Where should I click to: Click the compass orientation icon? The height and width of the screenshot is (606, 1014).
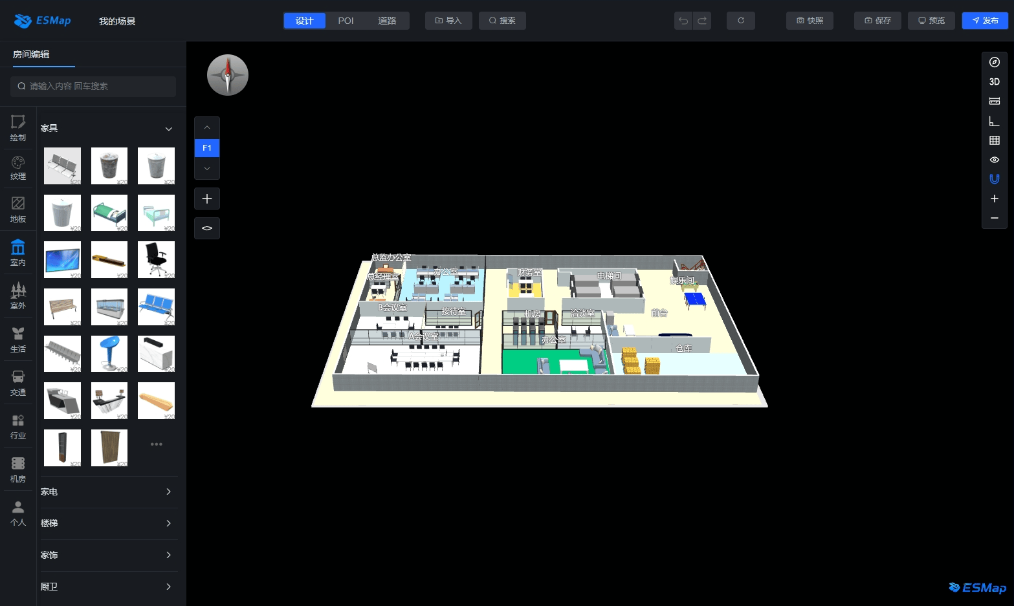tap(995, 62)
